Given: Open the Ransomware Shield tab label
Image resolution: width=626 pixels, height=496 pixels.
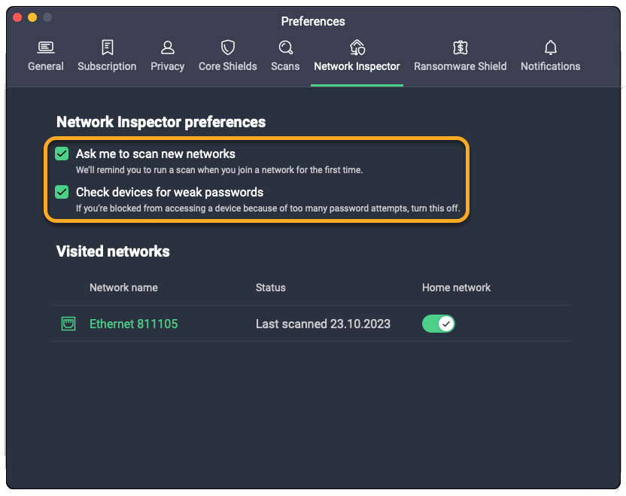Looking at the screenshot, I should click(460, 66).
